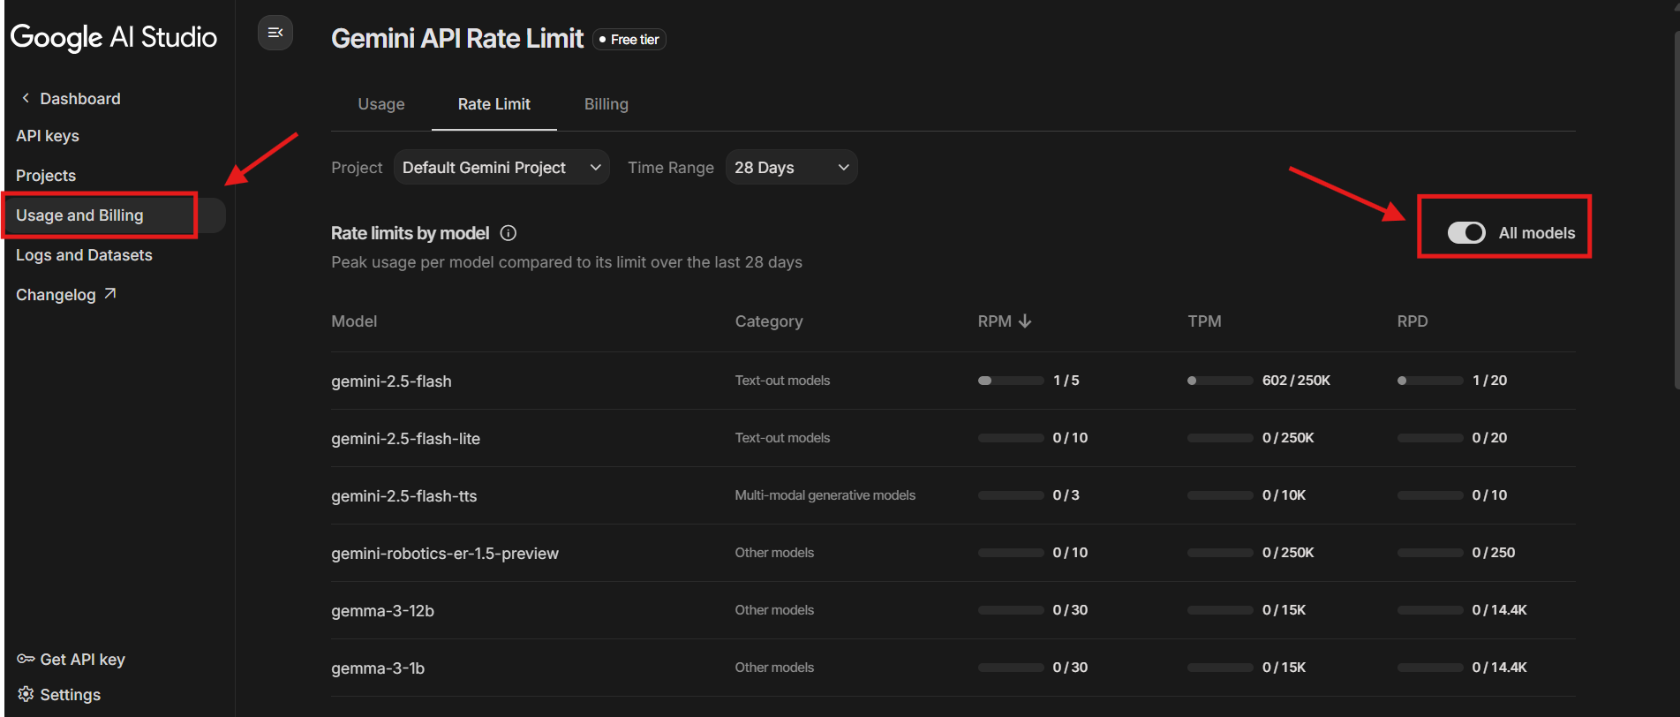Open Logs and Datasets page

(84, 255)
